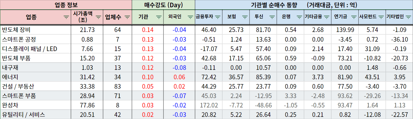Select the 기관별 순매수 동향 header
Image resolution: width=413 pixels, height=119 pixels.
click(x=304, y=5)
